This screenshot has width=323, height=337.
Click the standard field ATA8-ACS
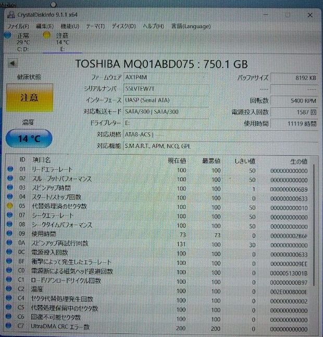pyautogui.click(x=220, y=135)
